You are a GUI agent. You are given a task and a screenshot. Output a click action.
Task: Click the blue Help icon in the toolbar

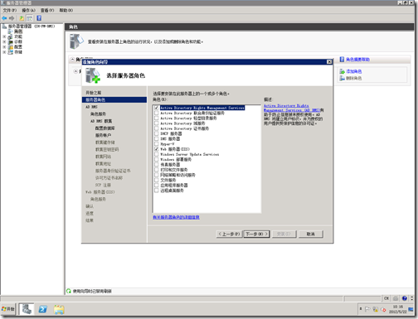[x=39, y=18]
